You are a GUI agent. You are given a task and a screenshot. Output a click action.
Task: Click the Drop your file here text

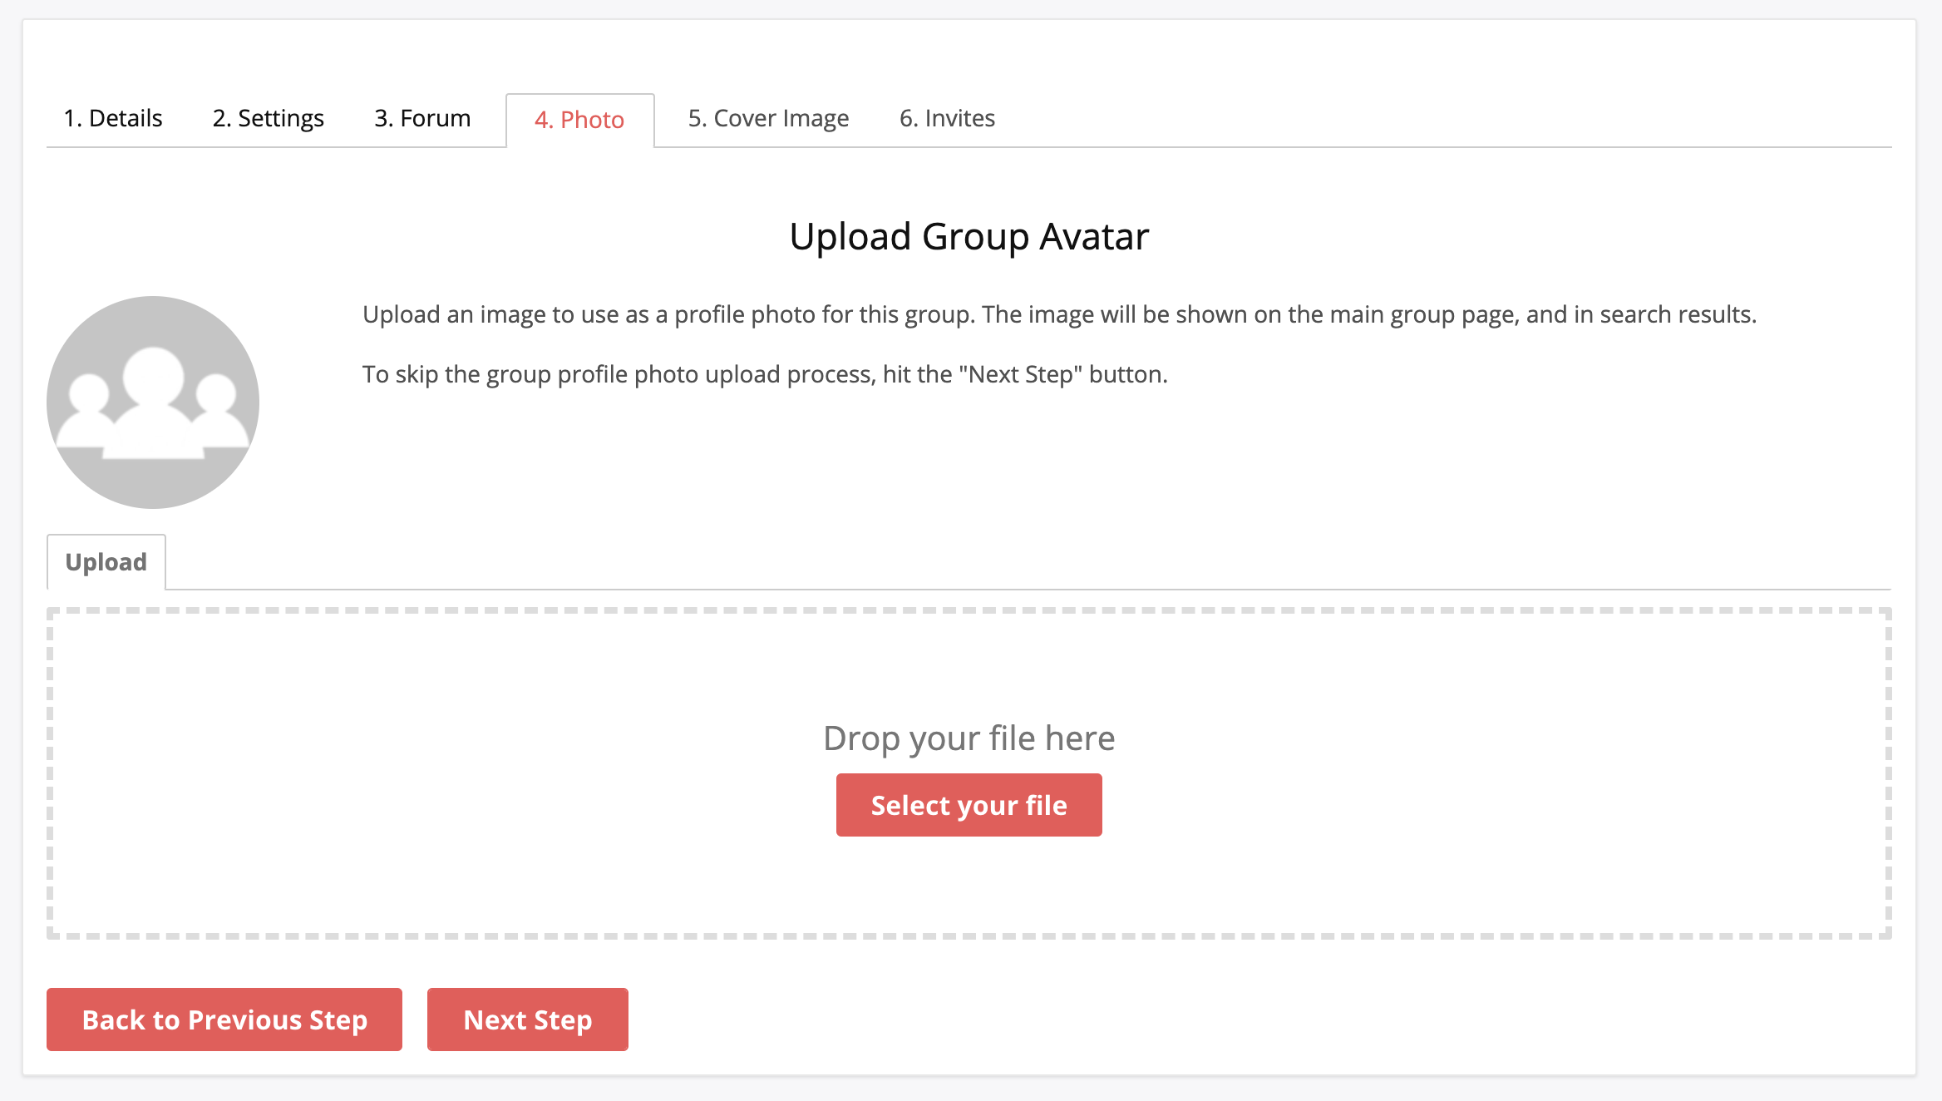click(x=969, y=738)
